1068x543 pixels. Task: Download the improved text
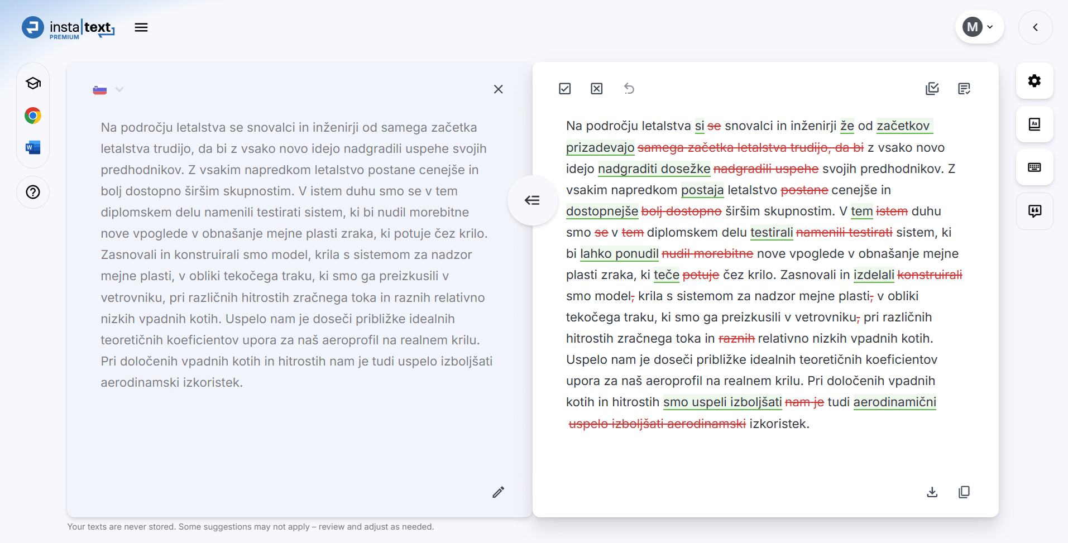932,492
